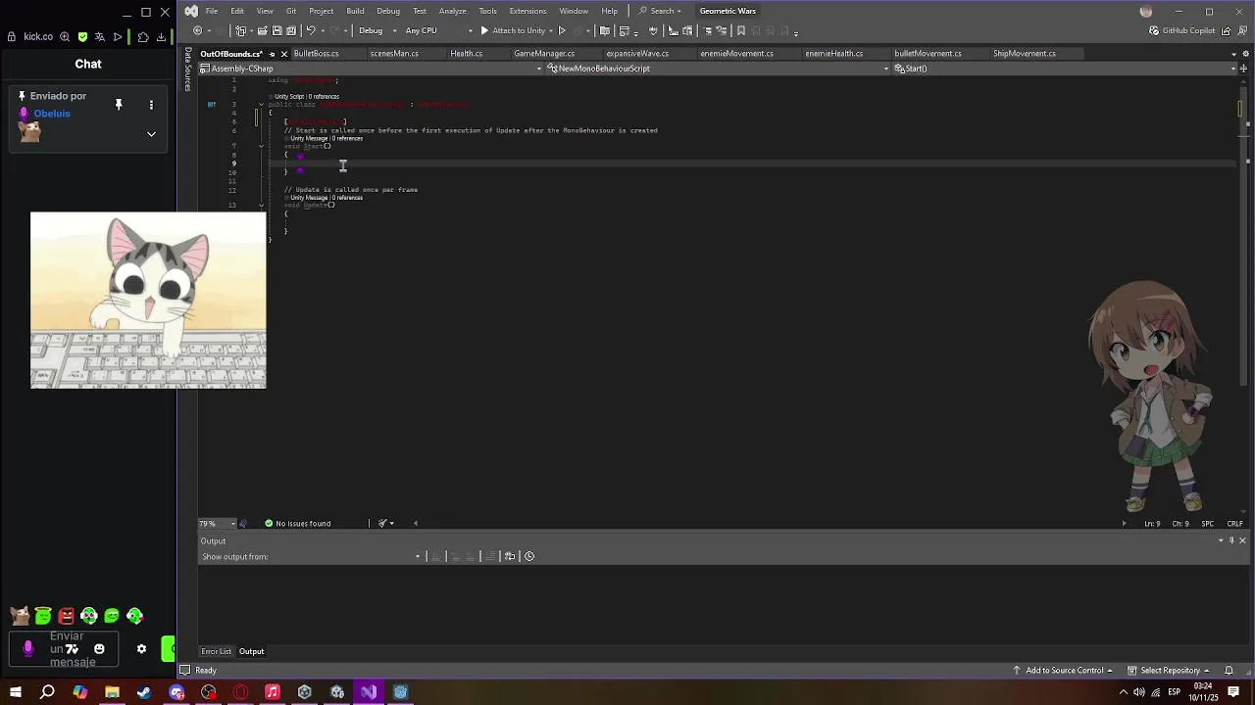Click the angry red emote in the chat
Screen dimensions: 1255x705
66,616
